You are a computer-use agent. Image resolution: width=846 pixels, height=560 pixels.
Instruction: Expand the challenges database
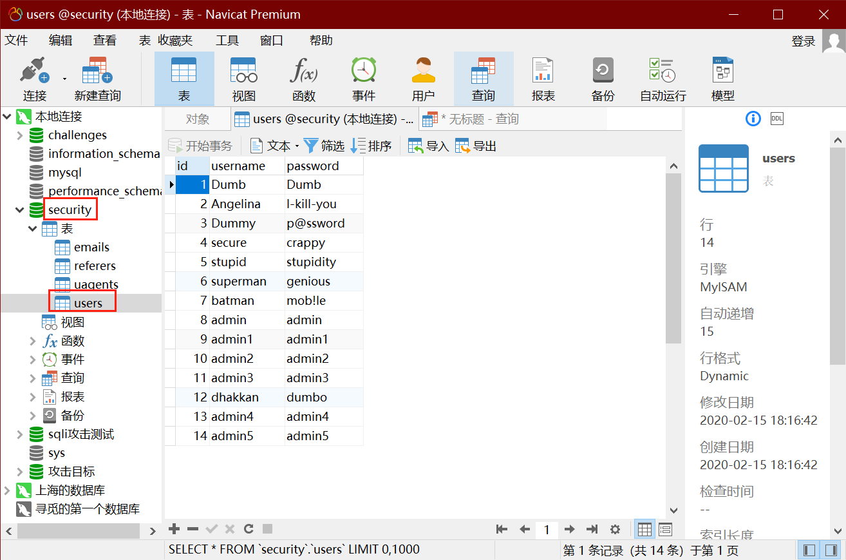coord(20,135)
